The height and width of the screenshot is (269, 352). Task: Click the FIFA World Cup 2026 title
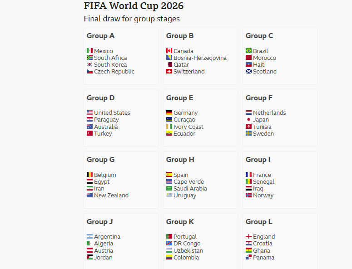pos(134,6)
